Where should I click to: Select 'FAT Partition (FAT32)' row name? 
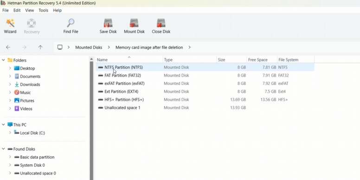pyautogui.click(x=122, y=76)
